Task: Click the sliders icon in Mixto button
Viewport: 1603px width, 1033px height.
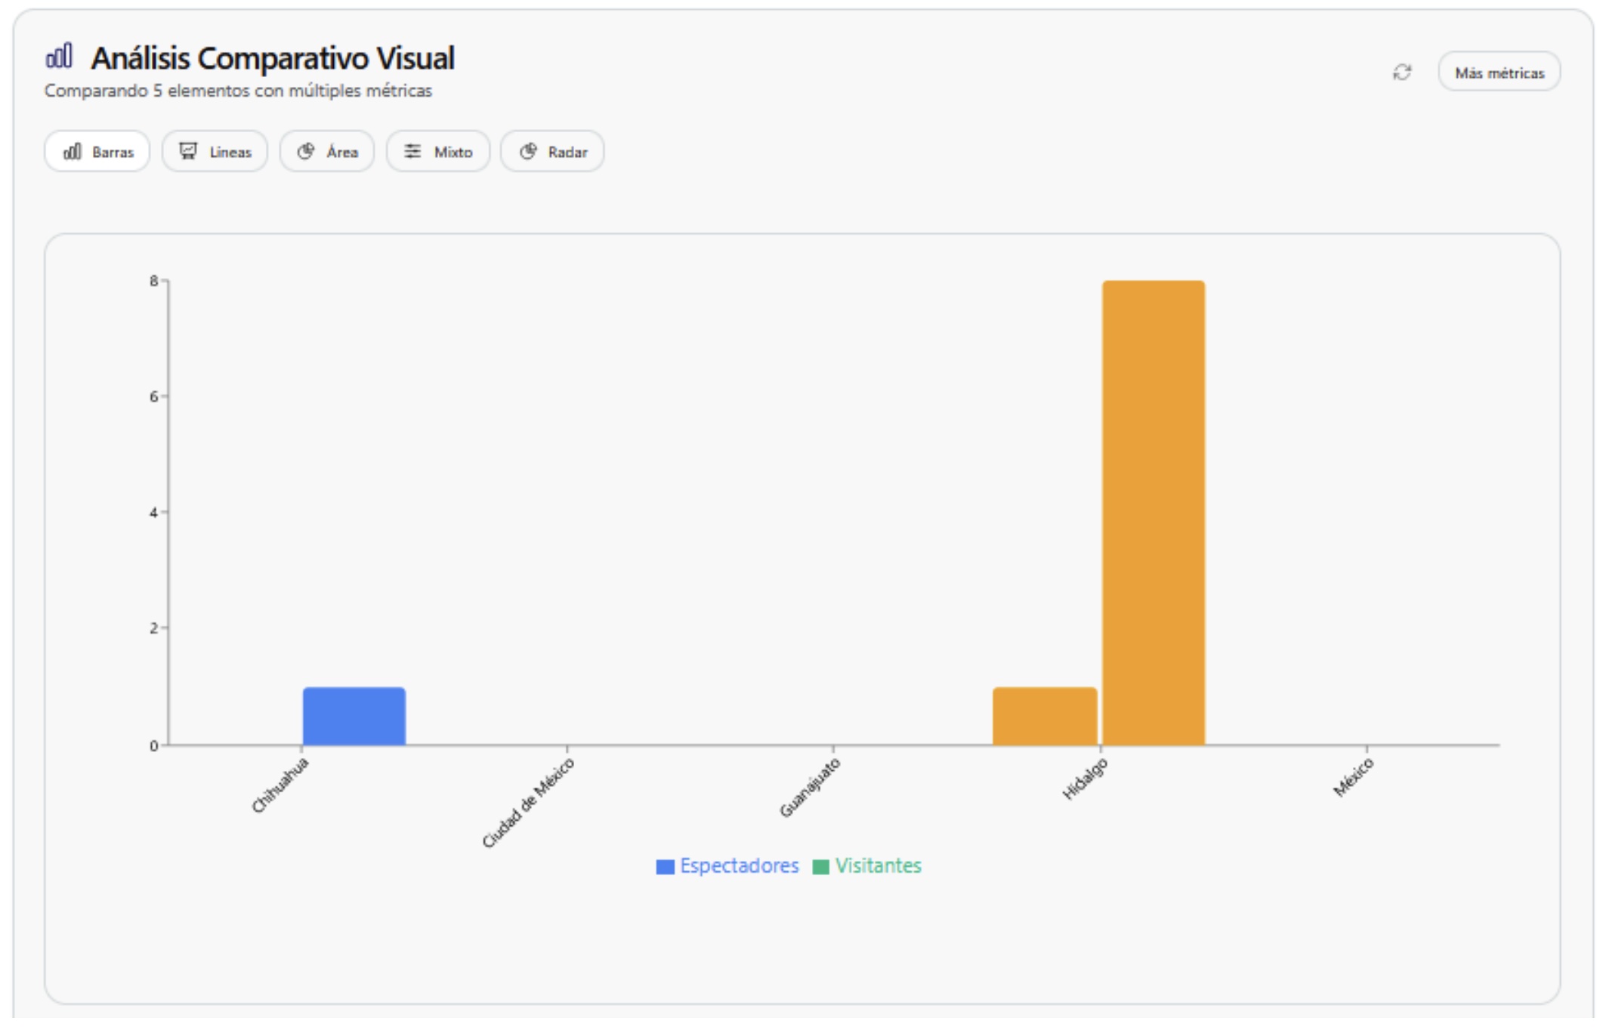Action: 412,152
